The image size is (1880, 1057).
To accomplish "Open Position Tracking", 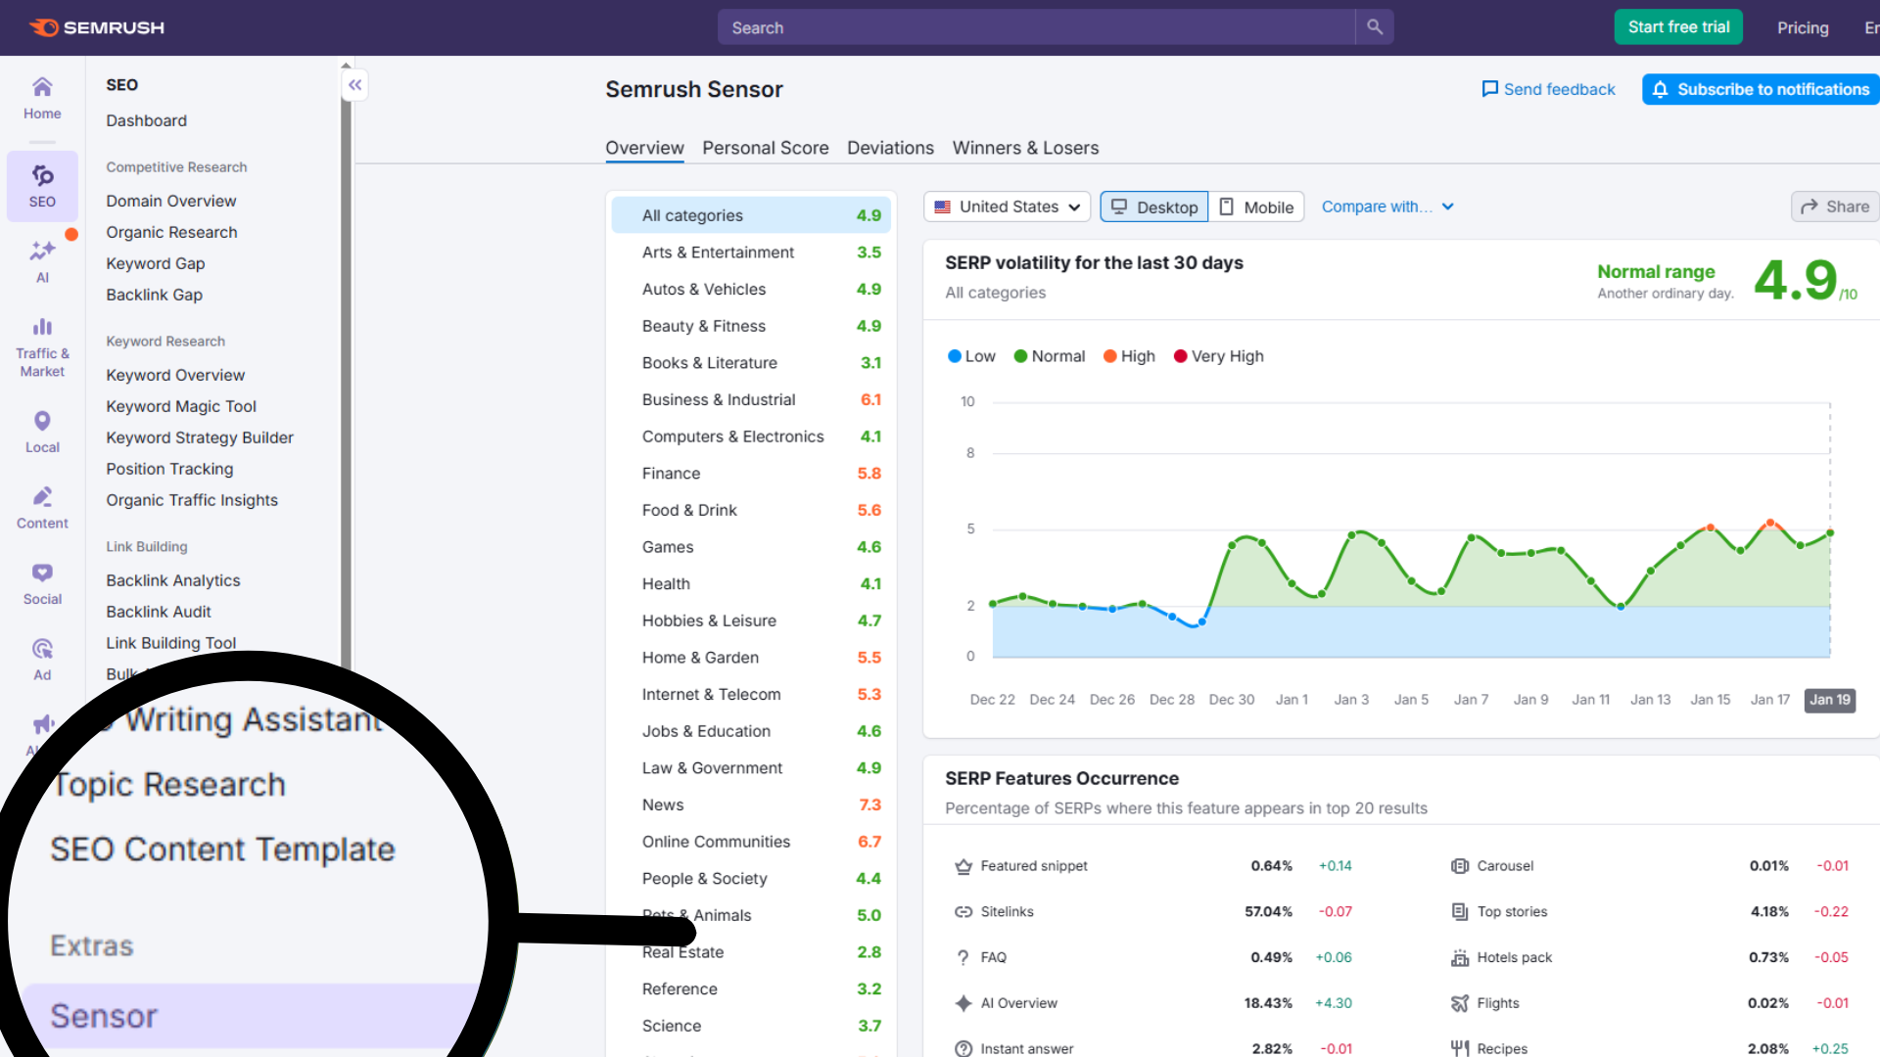I will click(169, 469).
